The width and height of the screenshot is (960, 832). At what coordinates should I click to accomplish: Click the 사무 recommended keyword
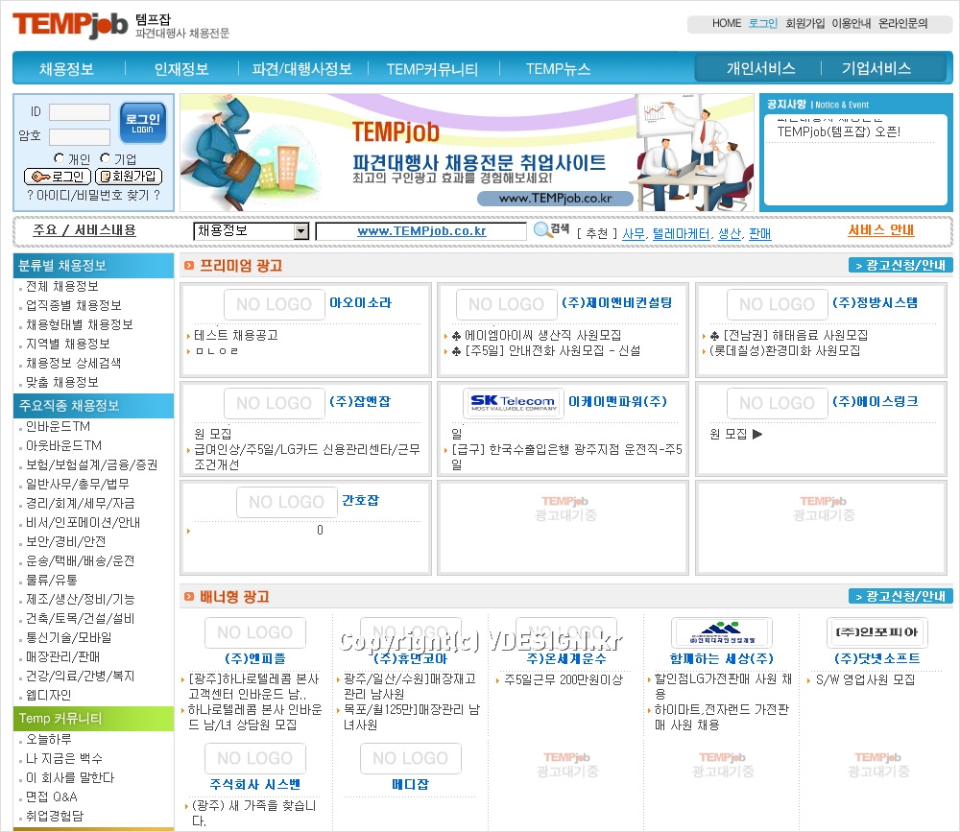coord(634,233)
